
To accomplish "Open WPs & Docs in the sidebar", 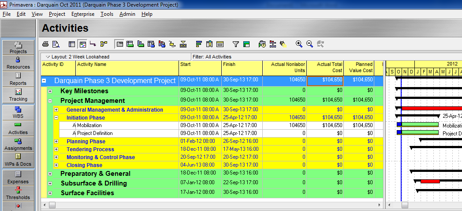I will [x=18, y=160].
